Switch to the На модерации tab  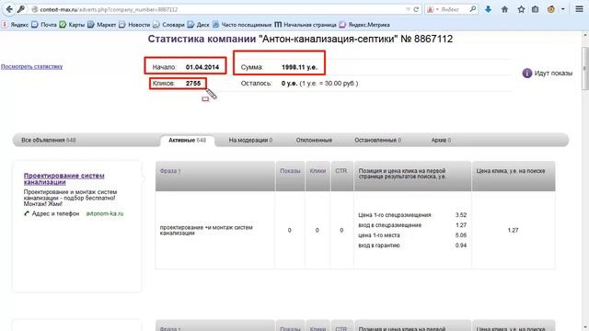[250, 140]
